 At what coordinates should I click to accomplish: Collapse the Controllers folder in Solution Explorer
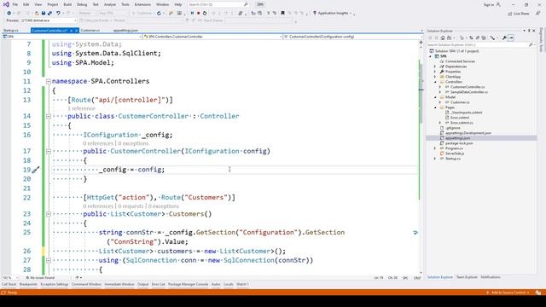pyautogui.click(x=435, y=82)
